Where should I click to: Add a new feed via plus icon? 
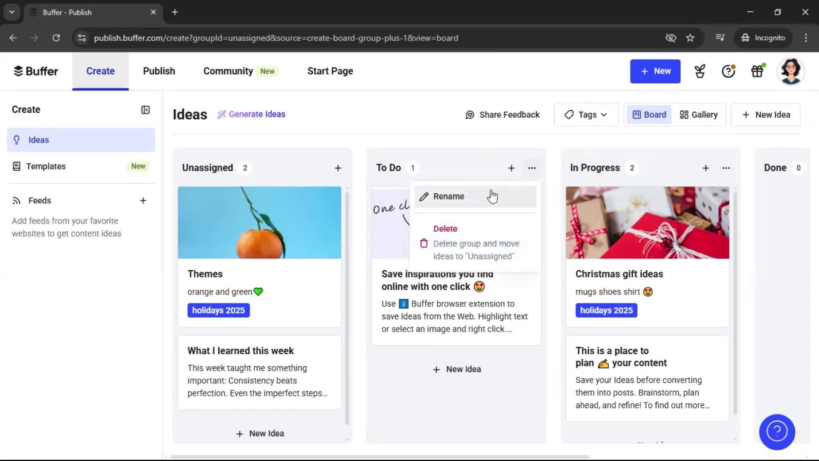click(x=143, y=200)
